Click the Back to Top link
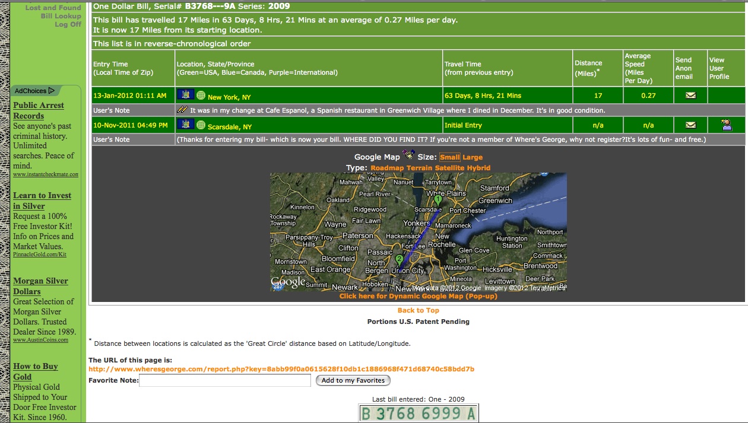The image size is (748, 423). coord(418,310)
